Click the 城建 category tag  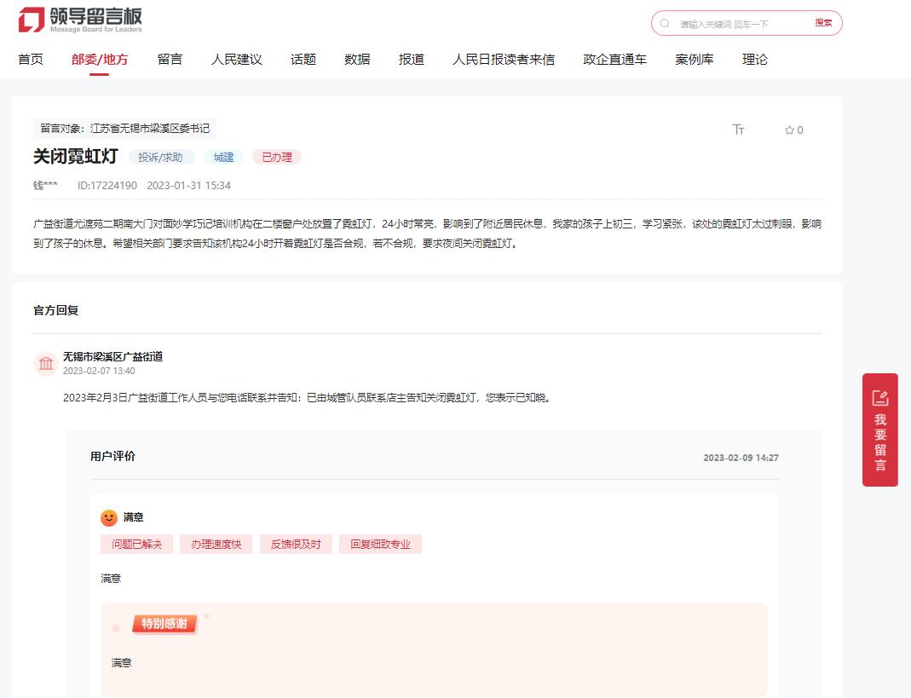(223, 158)
